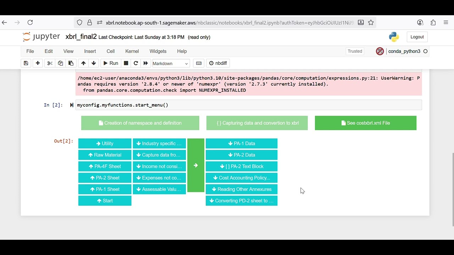This screenshot has height=255, width=454.
Task: Open the View menu
Action: (x=68, y=51)
